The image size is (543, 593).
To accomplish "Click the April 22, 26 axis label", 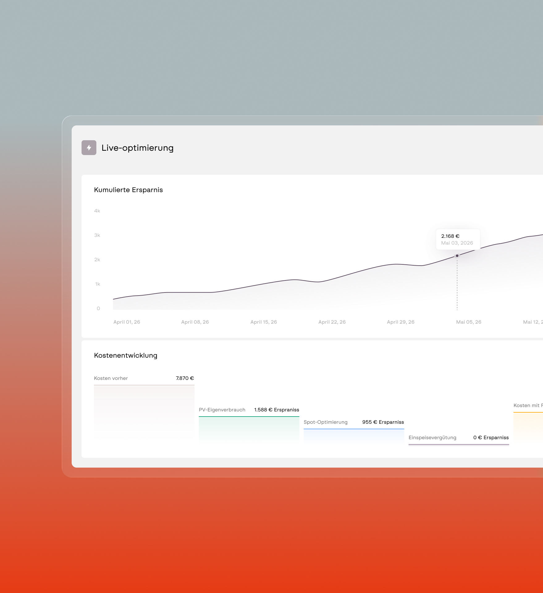I will point(332,322).
